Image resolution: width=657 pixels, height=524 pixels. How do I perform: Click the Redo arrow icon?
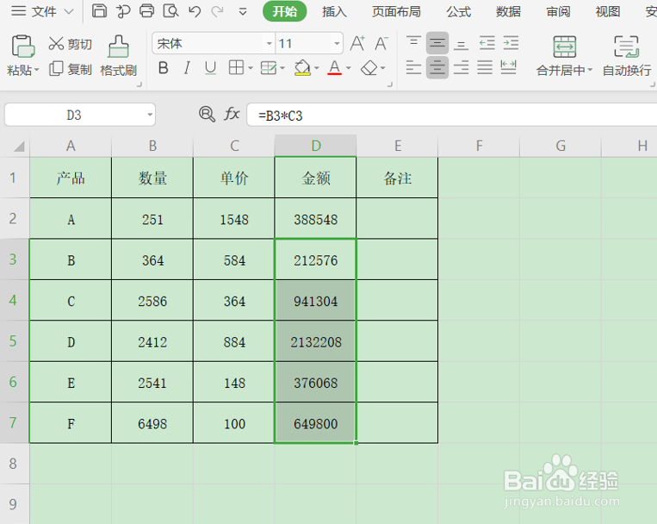218,11
